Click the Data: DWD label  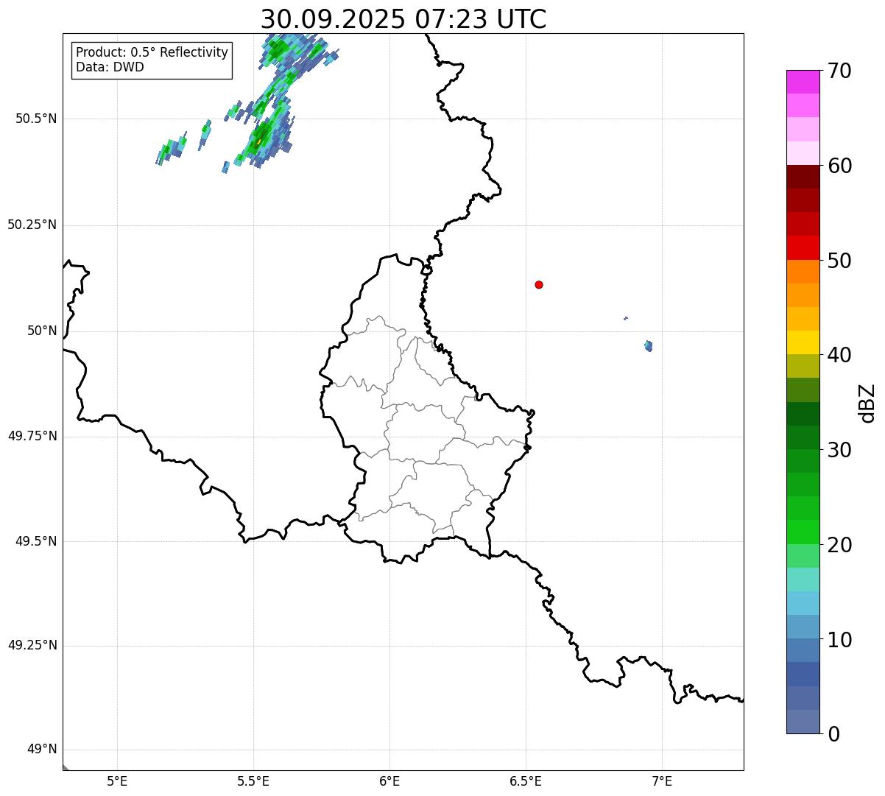[x=110, y=67]
